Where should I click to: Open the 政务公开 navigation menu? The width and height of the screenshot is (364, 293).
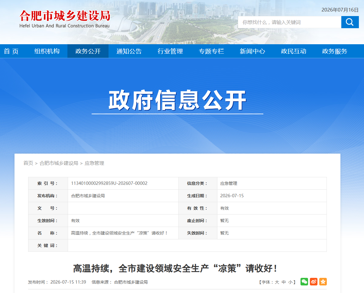(88, 51)
